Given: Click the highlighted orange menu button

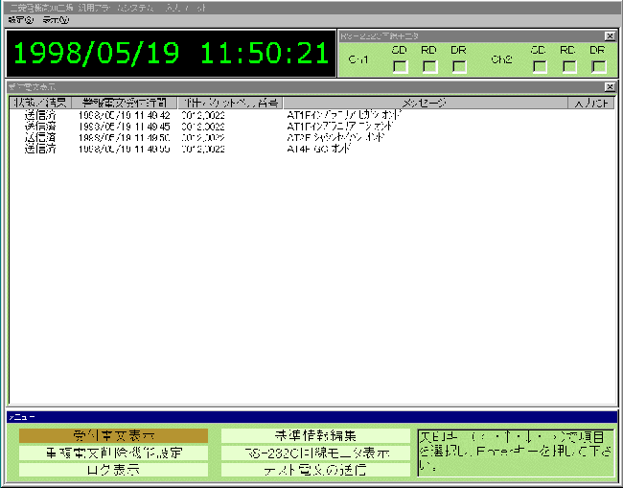Looking at the screenshot, I should [113, 435].
